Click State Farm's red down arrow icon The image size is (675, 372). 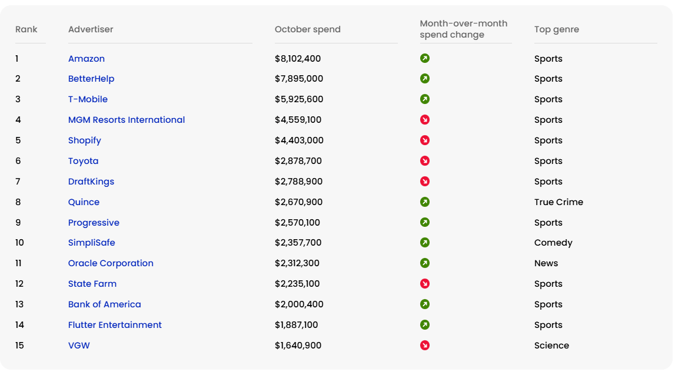tap(424, 284)
